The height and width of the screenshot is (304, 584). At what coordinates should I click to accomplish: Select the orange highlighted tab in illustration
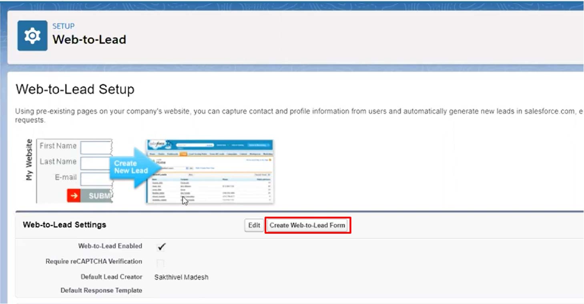point(183,154)
